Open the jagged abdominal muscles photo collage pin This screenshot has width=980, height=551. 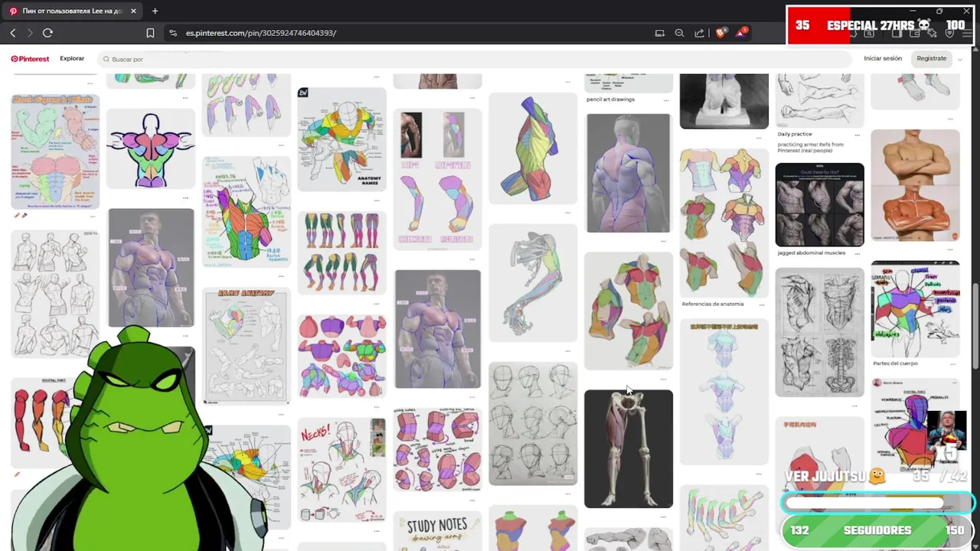pos(820,204)
